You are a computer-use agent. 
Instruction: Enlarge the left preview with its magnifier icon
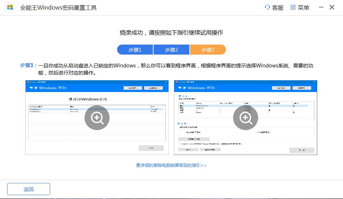pos(97,118)
